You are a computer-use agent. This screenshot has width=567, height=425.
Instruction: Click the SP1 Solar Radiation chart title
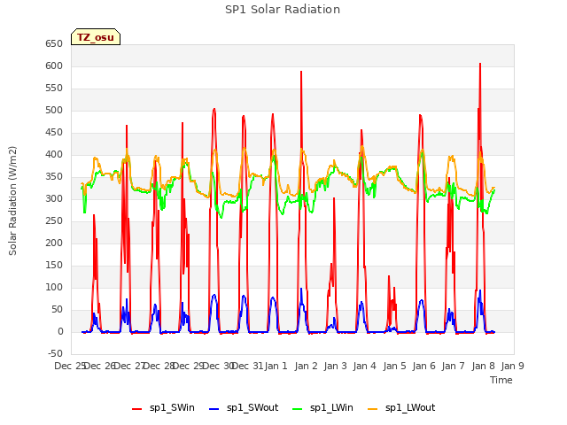(283, 10)
